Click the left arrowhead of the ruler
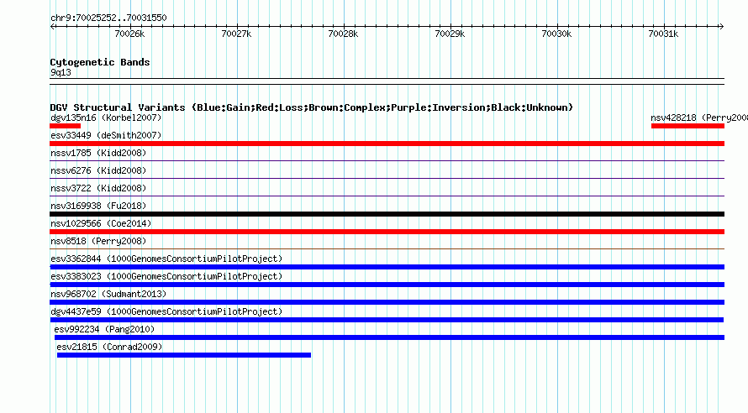The image size is (748, 413). (52, 27)
